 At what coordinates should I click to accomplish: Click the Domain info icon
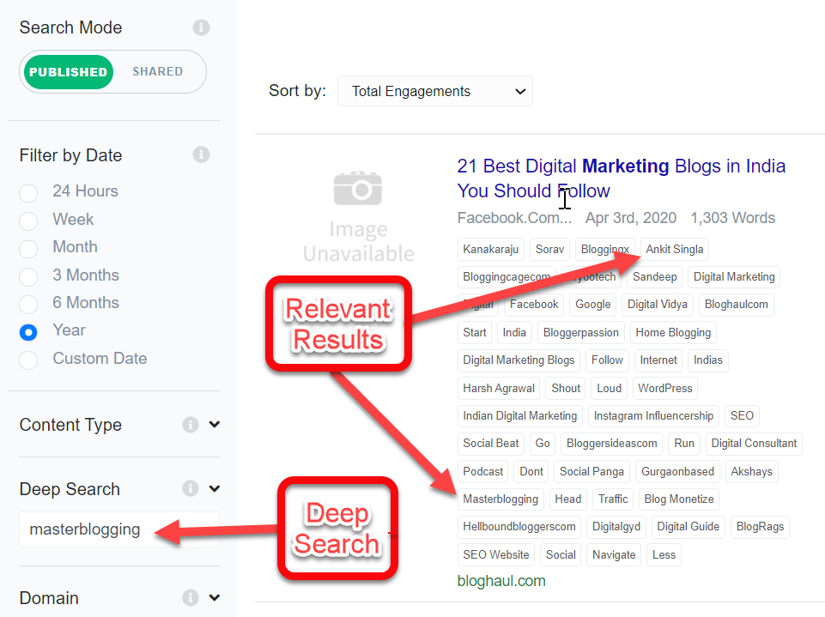[x=191, y=597]
